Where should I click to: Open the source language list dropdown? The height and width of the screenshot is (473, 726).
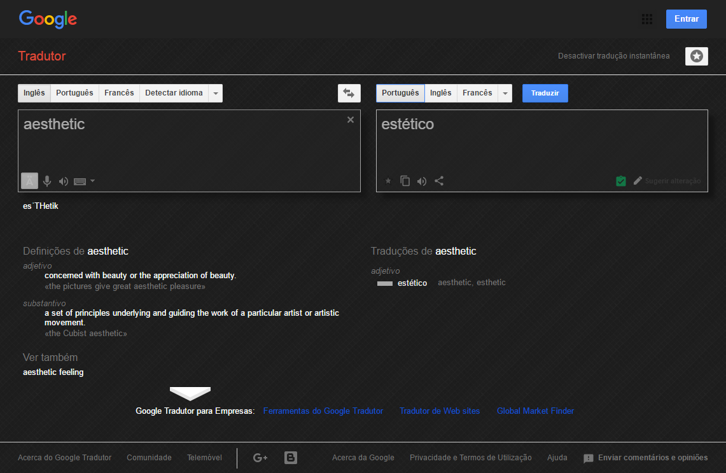coord(216,93)
